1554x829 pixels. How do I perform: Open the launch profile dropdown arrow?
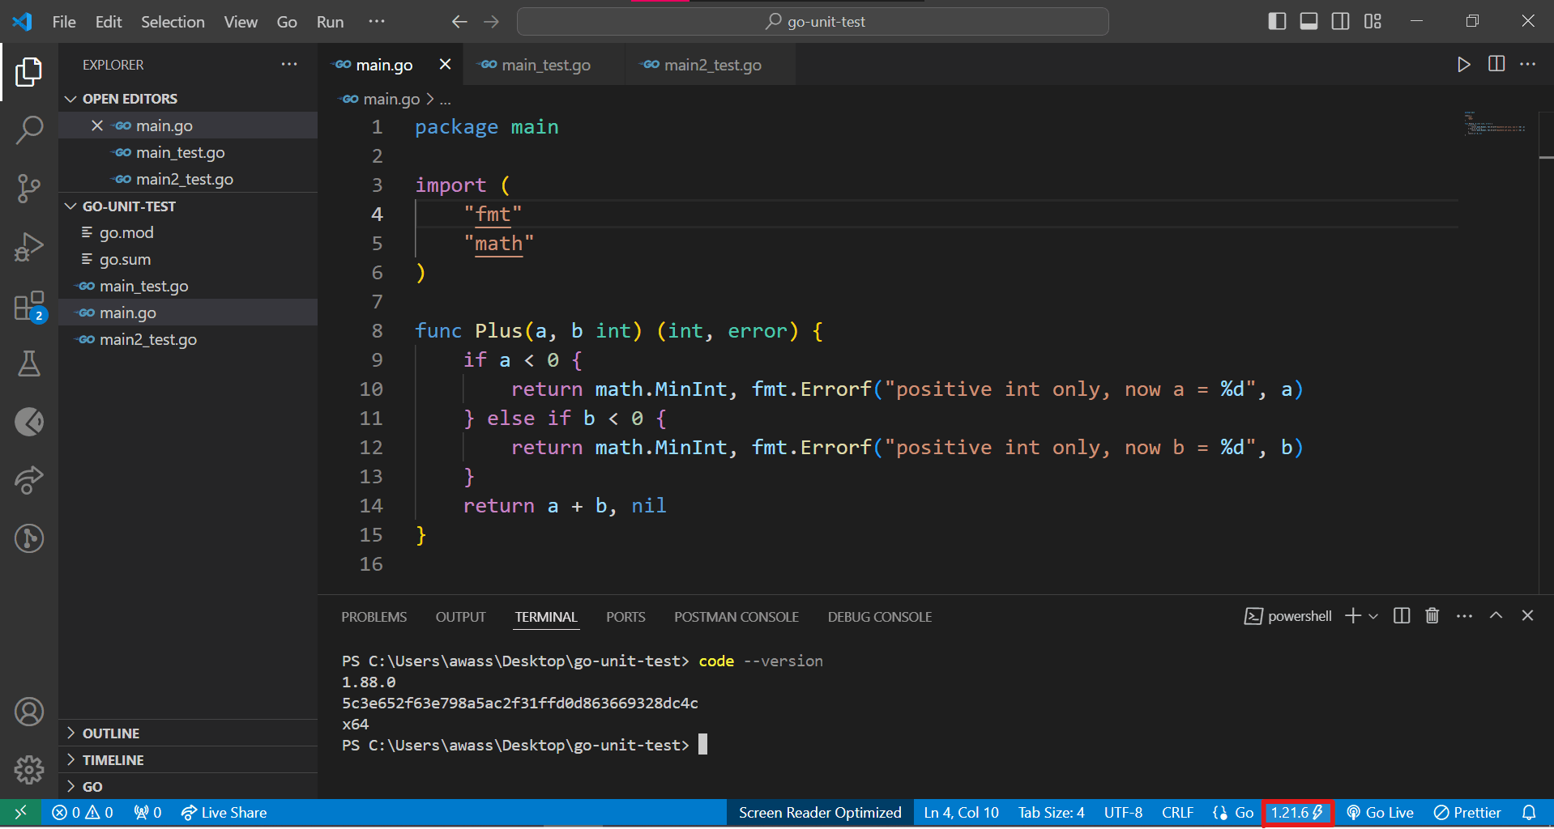(1373, 617)
